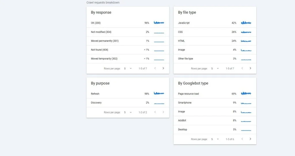Select the Smartphone Googlebot row
The width and height of the screenshot is (295, 156).
click(215, 103)
